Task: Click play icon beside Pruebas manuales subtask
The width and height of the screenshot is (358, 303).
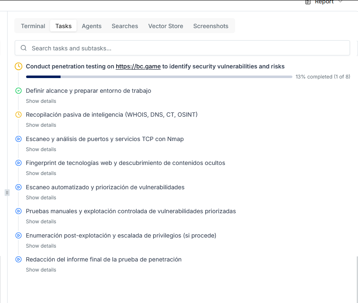Action: click(x=19, y=211)
